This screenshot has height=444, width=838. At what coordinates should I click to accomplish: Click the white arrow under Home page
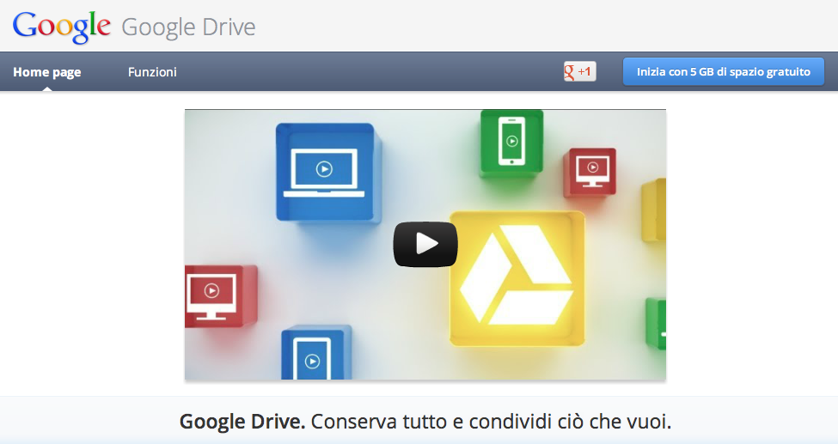click(47, 88)
